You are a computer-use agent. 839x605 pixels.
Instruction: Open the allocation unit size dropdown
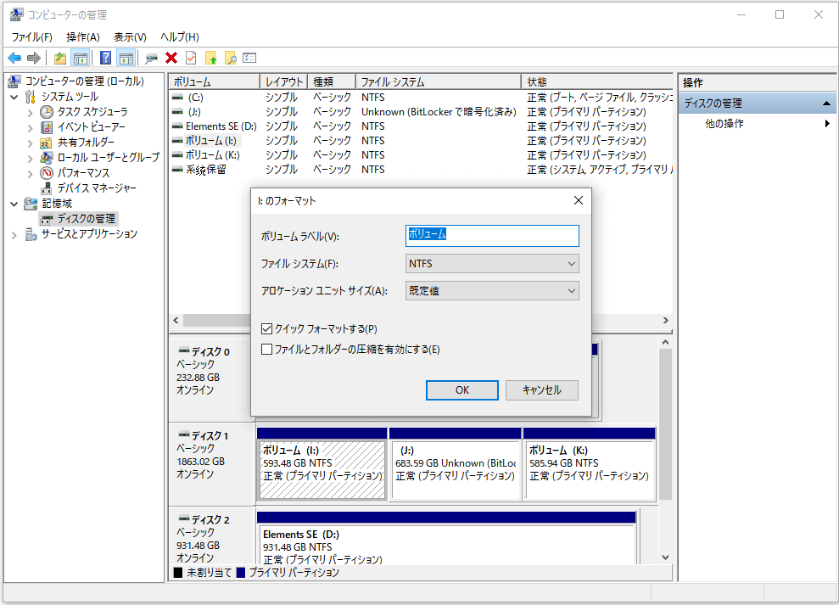point(493,291)
